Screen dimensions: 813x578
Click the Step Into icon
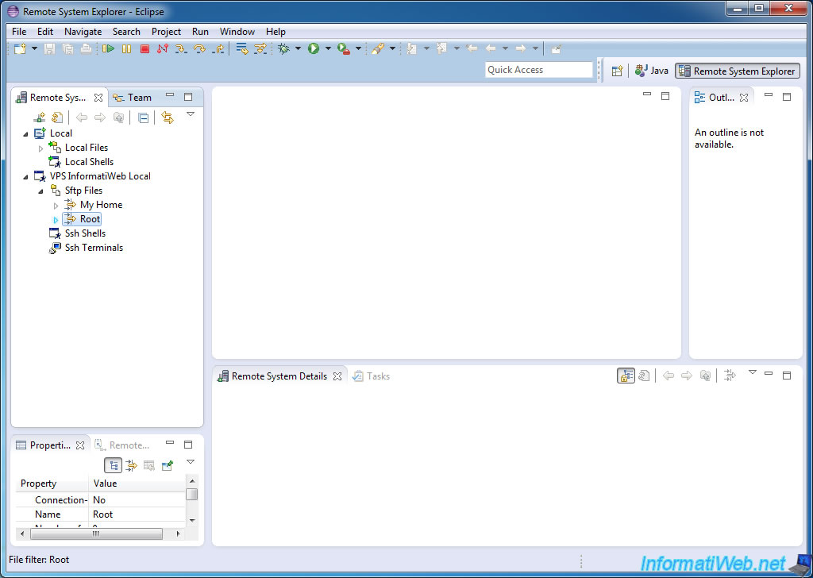[180, 48]
